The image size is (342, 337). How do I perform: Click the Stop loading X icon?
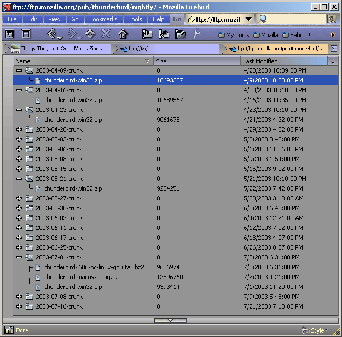106,34
